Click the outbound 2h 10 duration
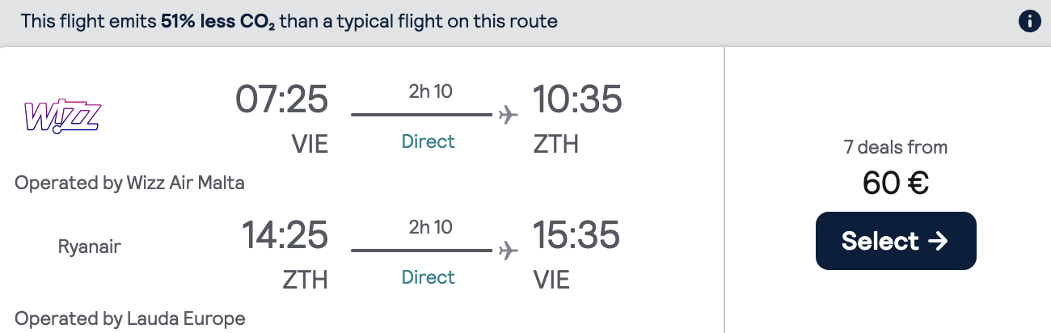1051x333 pixels. click(x=430, y=91)
